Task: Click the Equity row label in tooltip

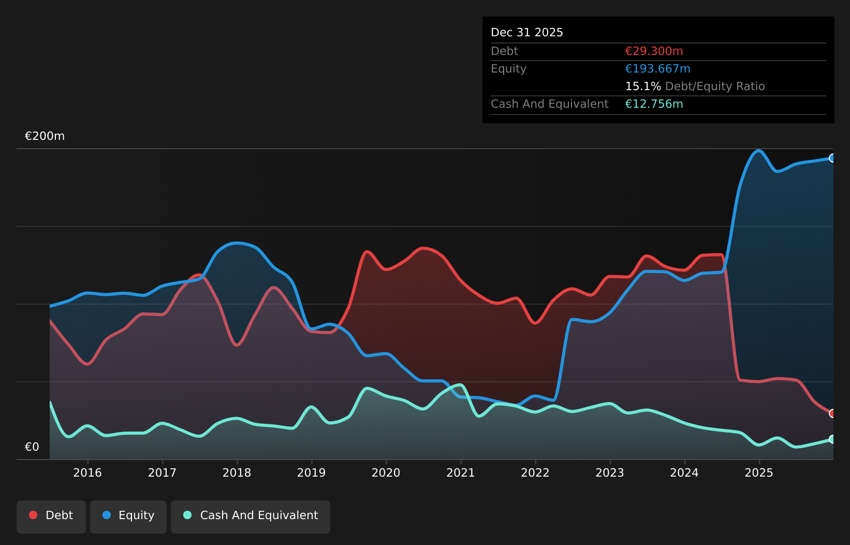Action: (508, 69)
